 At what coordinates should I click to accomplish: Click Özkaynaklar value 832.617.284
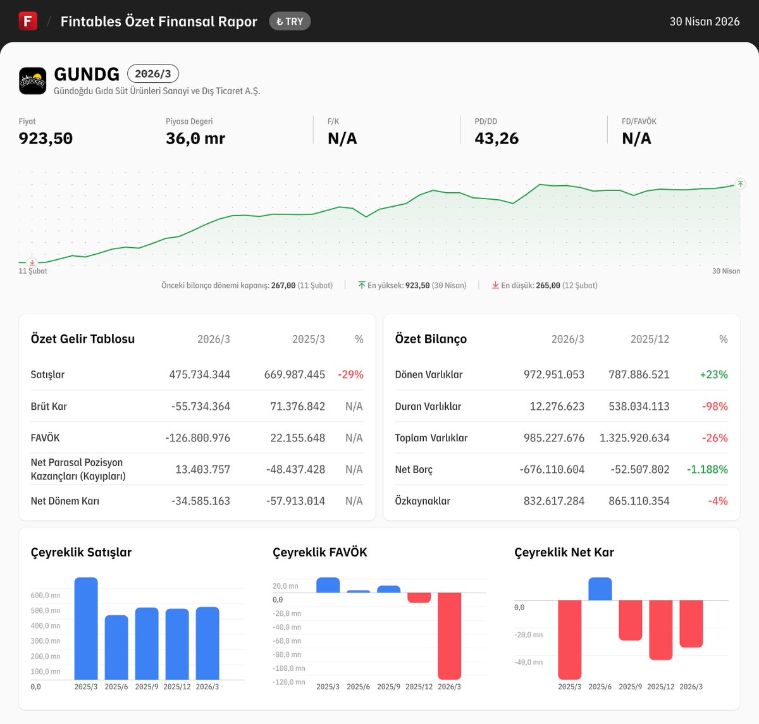pos(554,501)
